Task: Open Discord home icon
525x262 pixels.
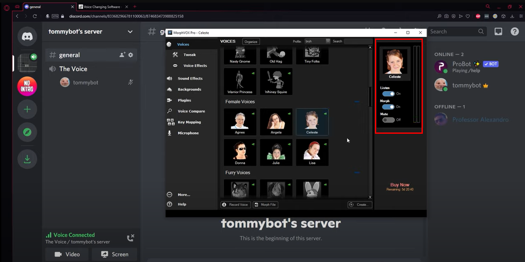Action: (x=27, y=36)
